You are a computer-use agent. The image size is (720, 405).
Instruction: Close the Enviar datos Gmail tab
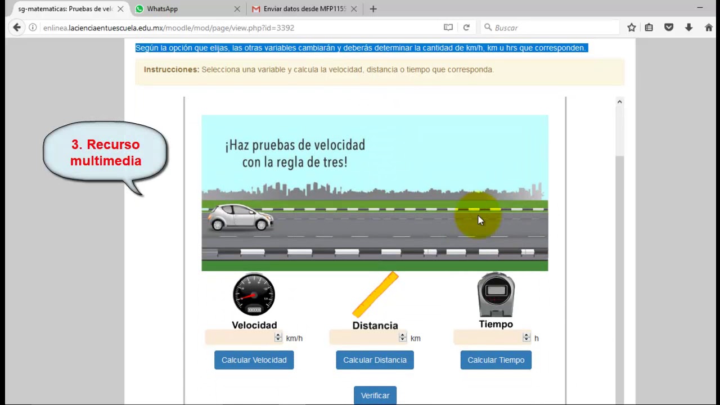354,9
